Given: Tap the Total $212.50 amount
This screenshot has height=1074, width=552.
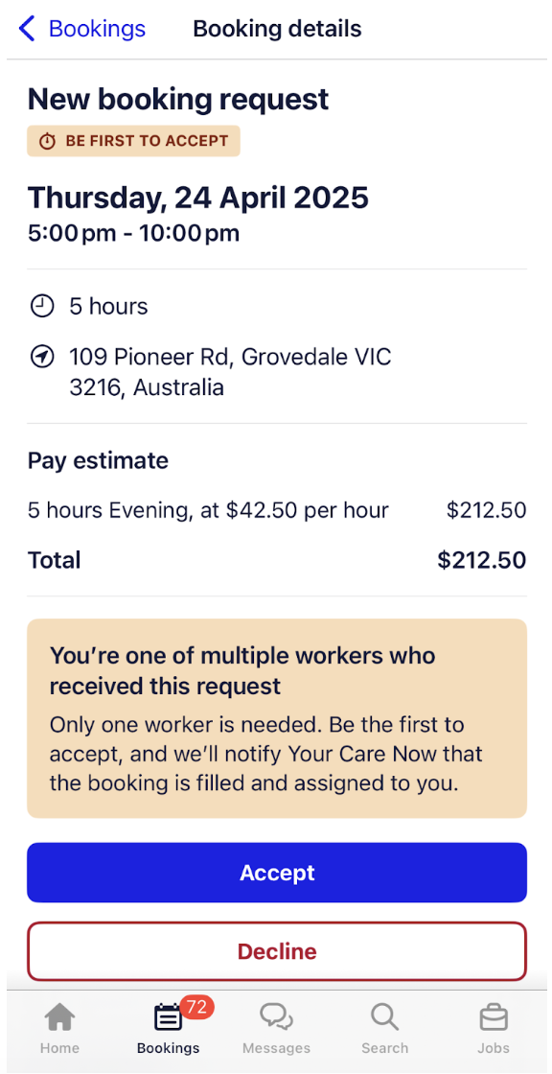Looking at the screenshot, I should [481, 560].
